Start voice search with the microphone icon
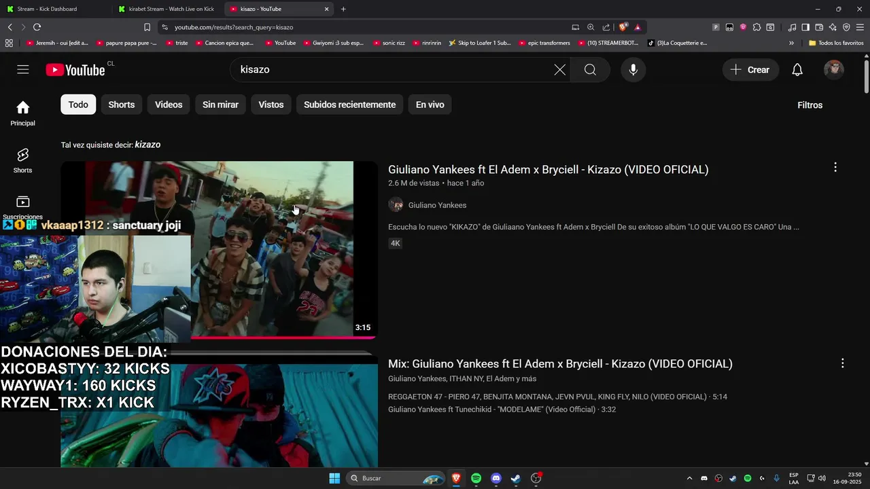Screen dimensions: 870x489 pyautogui.click(x=633, y=69)
